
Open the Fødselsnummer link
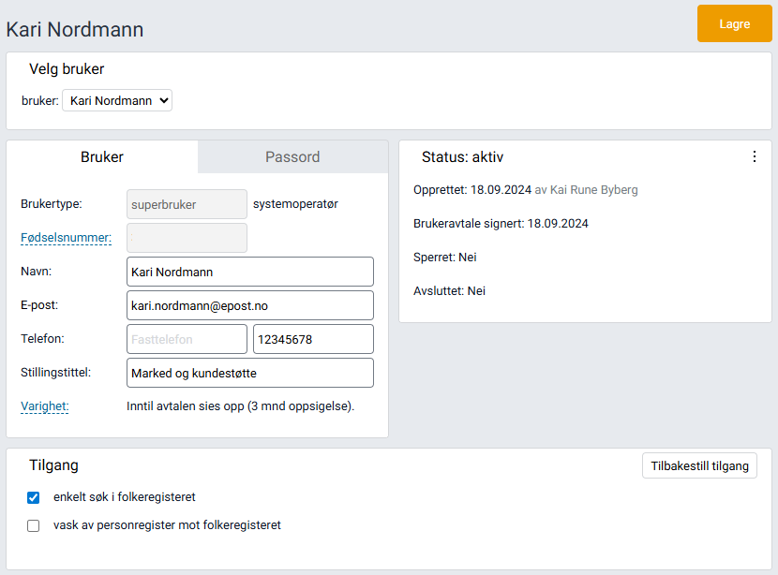coord(66,237)
